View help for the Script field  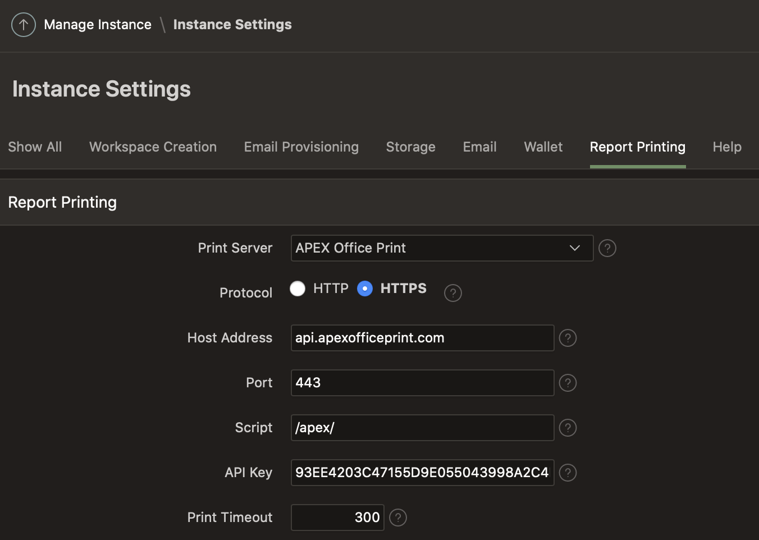(568, 428)
